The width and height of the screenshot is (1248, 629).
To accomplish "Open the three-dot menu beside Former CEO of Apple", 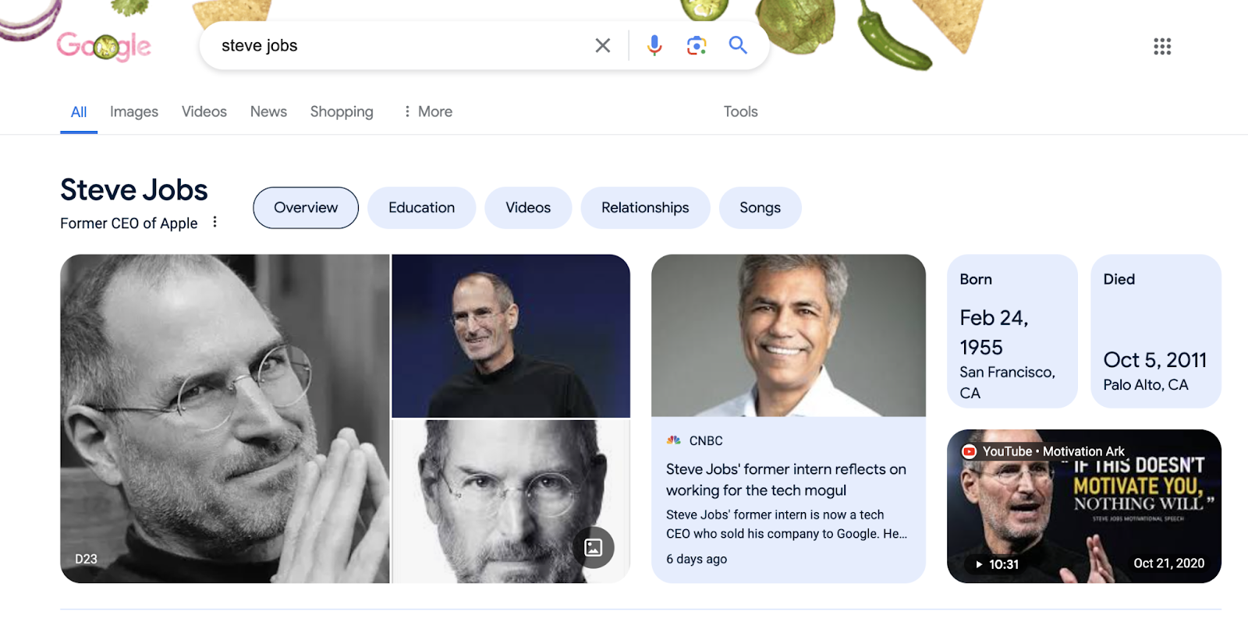I will [214, 222].
